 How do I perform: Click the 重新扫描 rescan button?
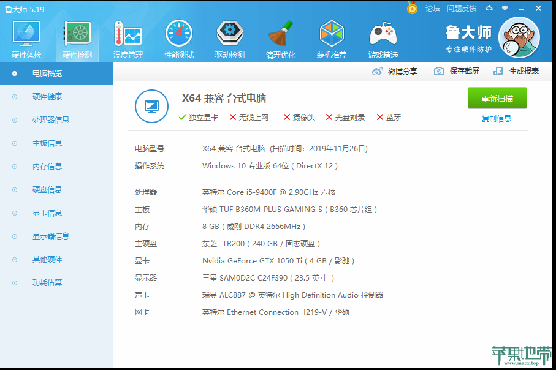497,98
